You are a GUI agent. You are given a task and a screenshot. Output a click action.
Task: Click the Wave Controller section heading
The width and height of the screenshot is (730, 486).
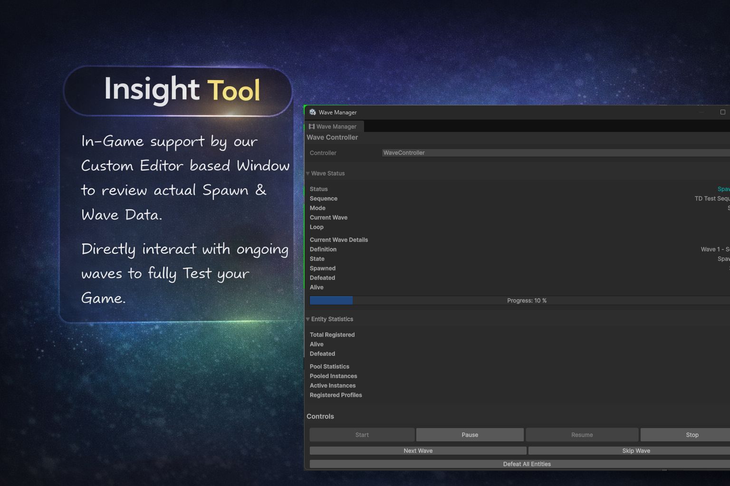[x=332, y=138]
